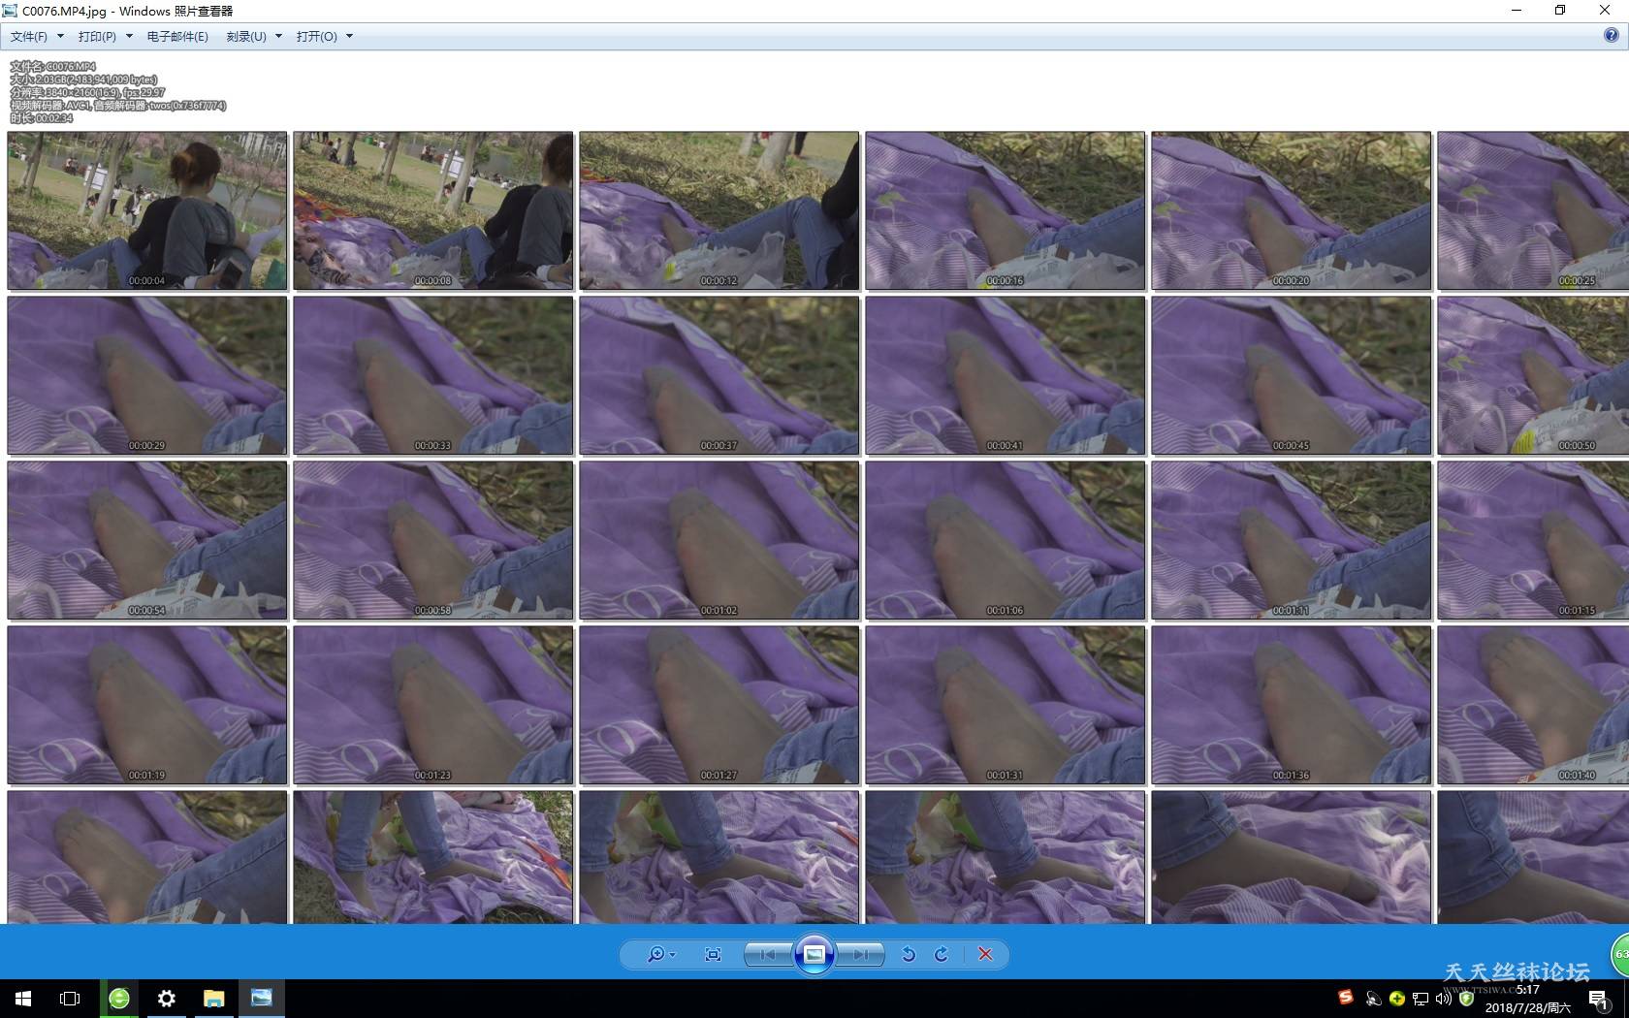Click the Sogou input method tray icon
Image resolution: width=1629 pixels, height=1018 pixels.
click(1346, 998)
